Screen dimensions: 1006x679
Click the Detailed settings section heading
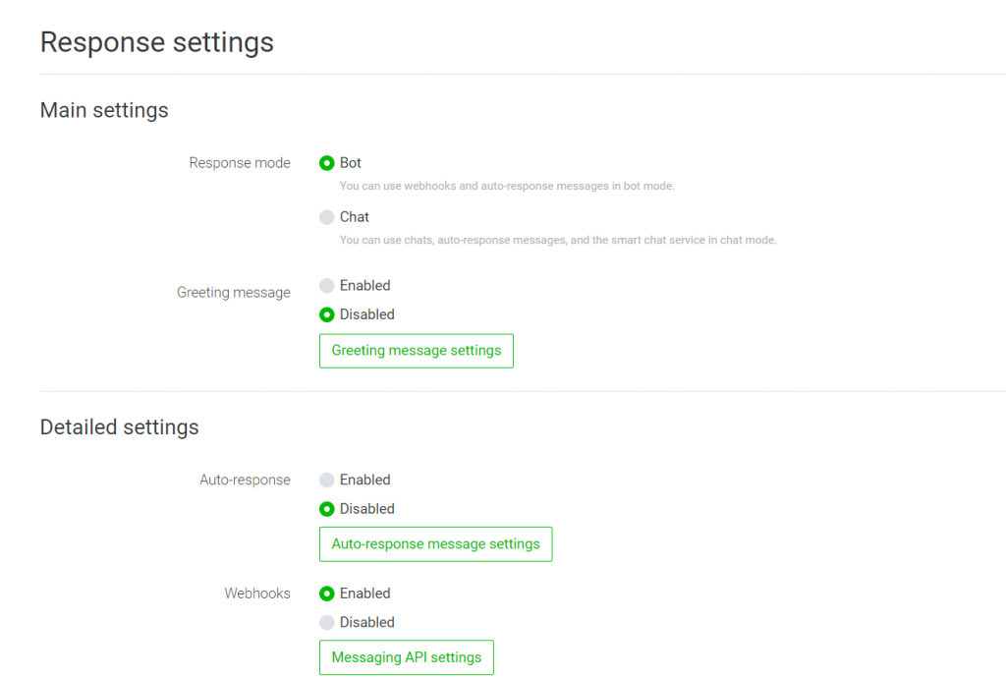point(119,427)
